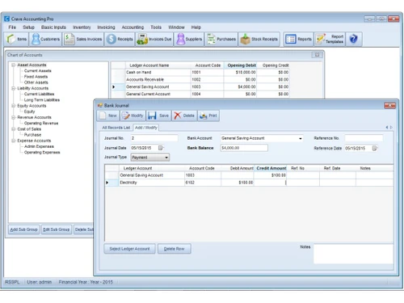Open the Reference Date calendar picker

374,148
